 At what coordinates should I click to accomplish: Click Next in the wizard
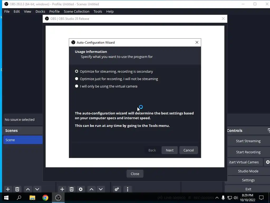tap(170, 150)
